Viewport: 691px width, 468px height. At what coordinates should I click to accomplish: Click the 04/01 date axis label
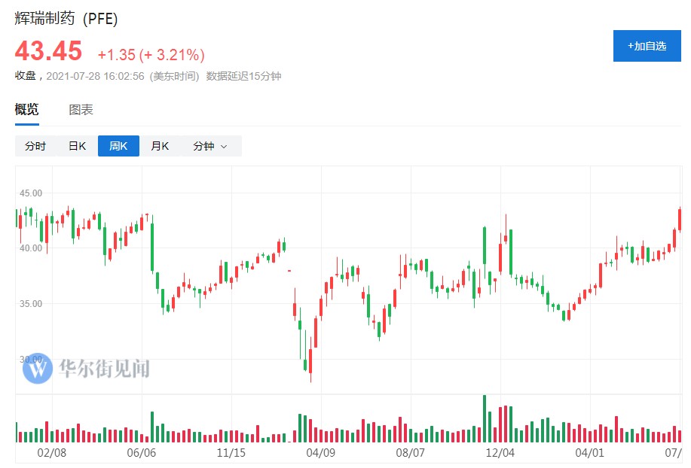590,453
